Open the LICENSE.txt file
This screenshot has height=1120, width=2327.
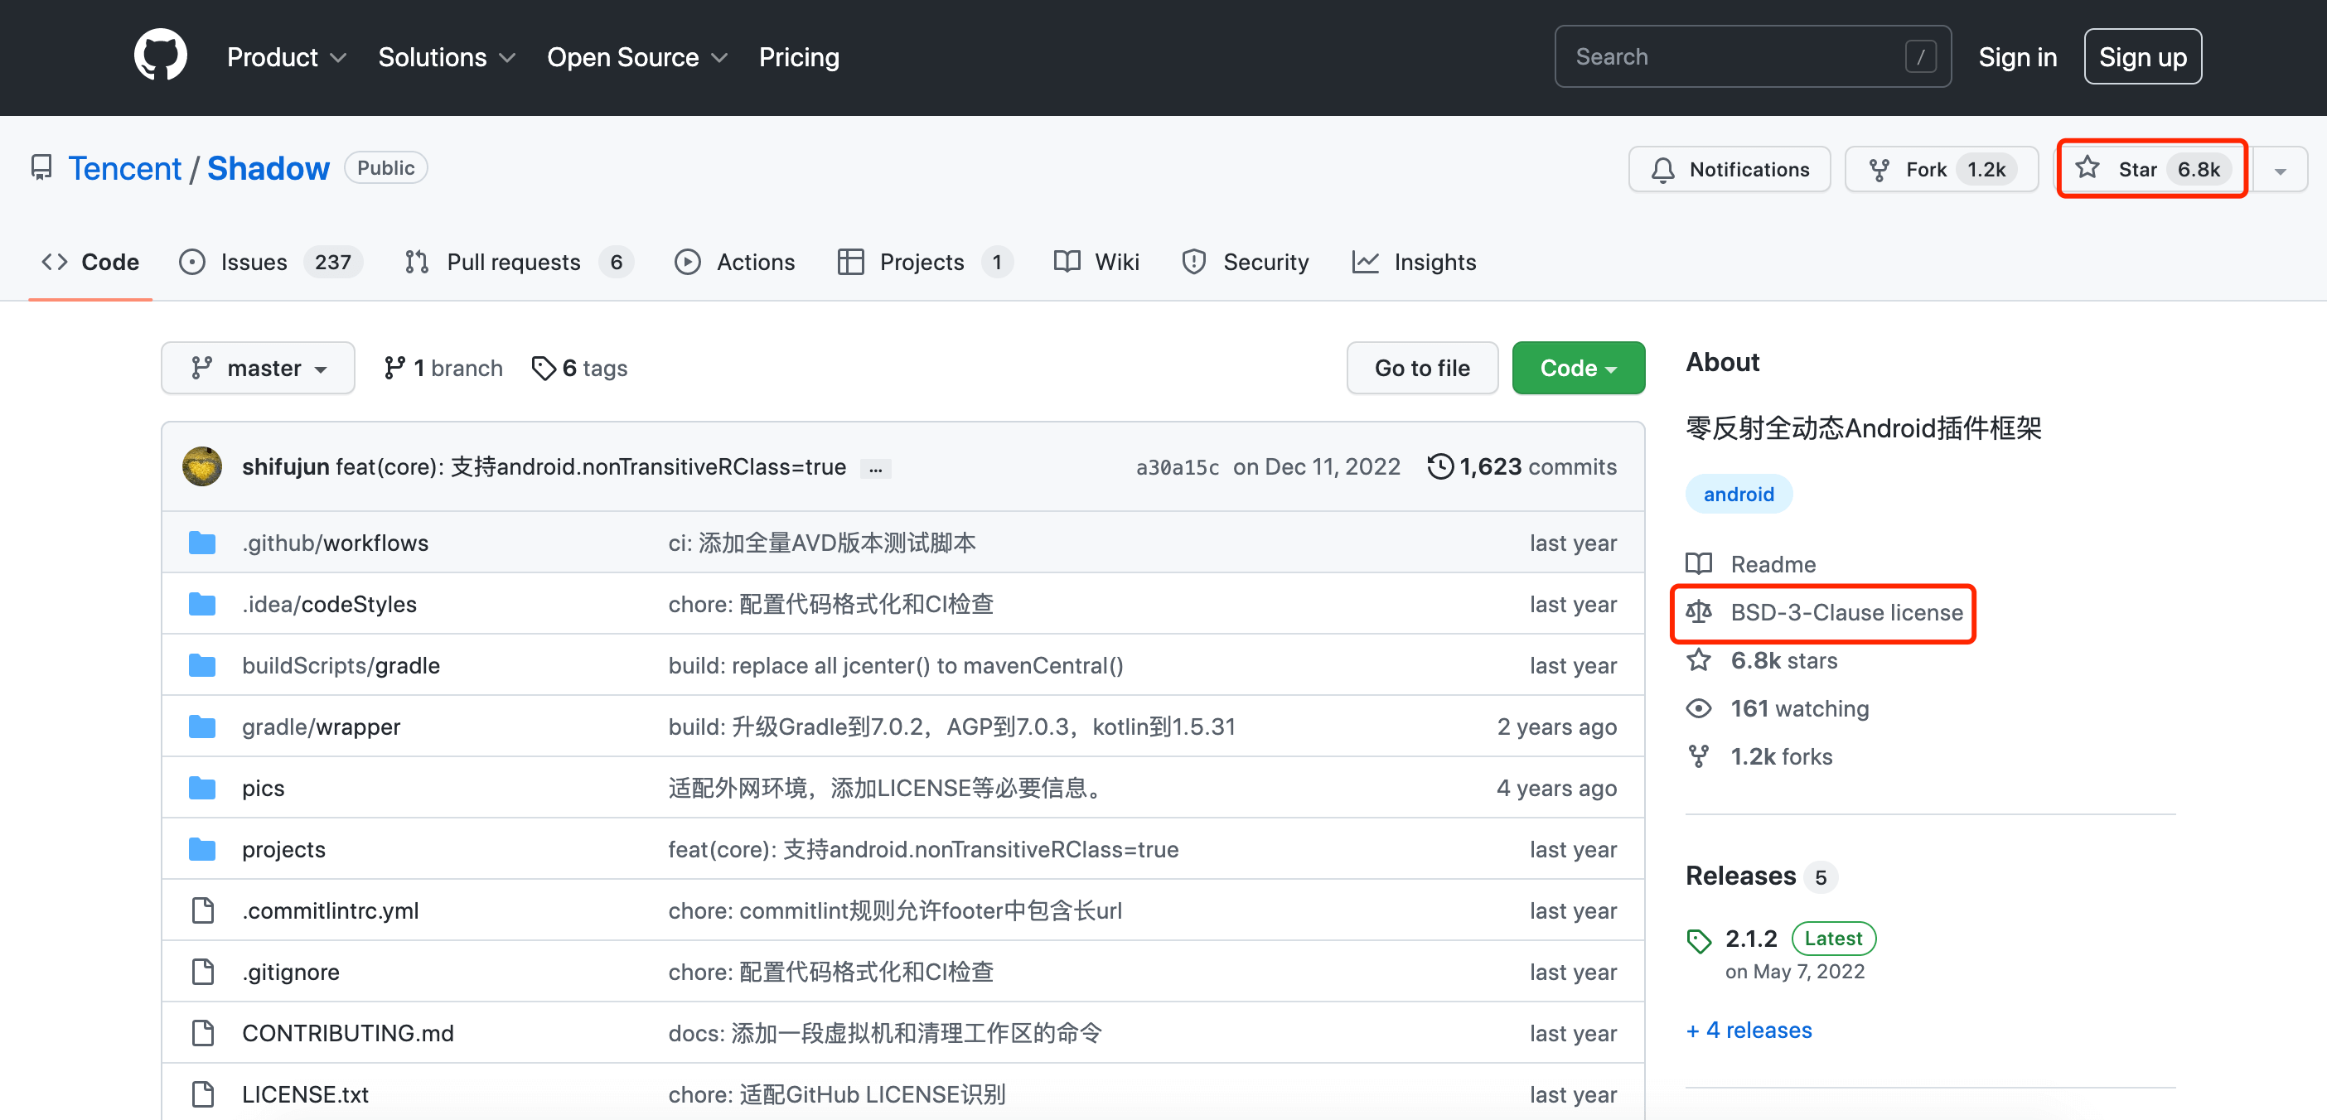click(305, 1093)
